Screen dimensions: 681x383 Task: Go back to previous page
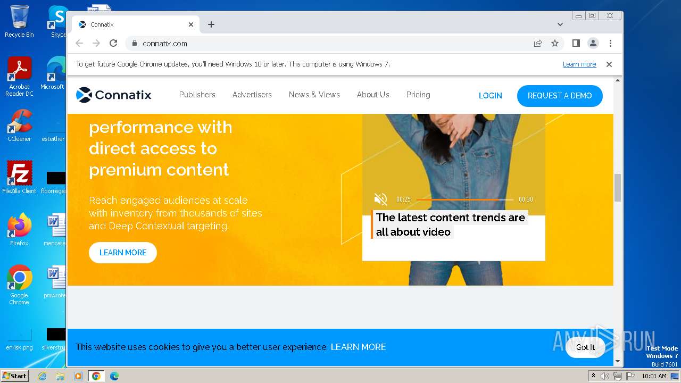pyautogui.click(x=79, y=44)
